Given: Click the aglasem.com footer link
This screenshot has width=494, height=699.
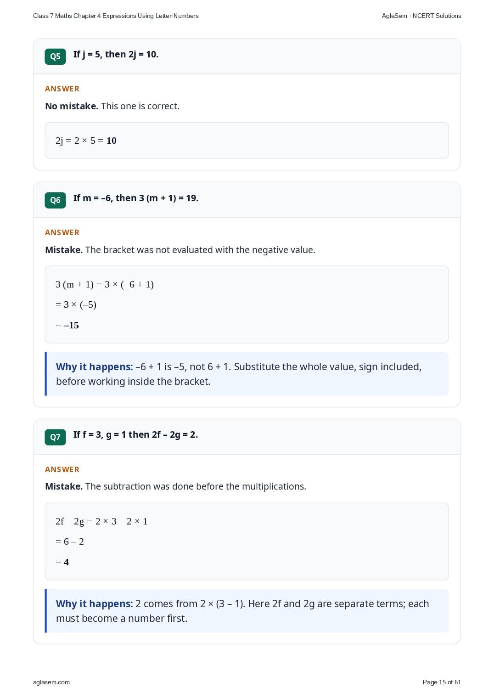Looking at the screenshot, I should pyautogui.click(x=51, y=682).
